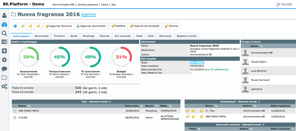Viewport: 296px width, 131px height.
Task: Click folder icon left of PRE PIANO MKTG subfolder
Action: coord(202,117)
